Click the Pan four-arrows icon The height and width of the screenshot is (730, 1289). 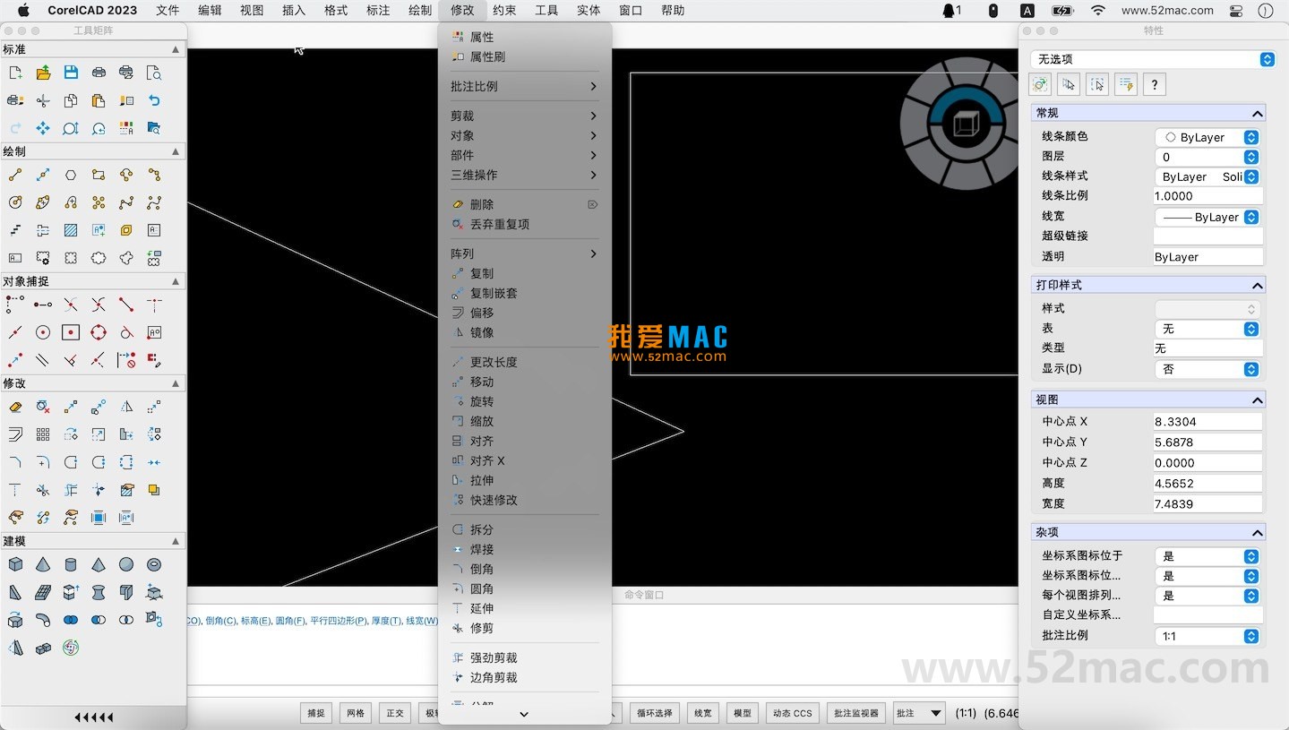tap(43, 128)
